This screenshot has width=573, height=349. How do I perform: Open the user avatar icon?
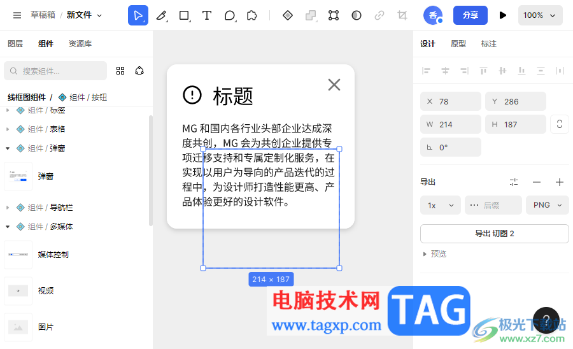pyautogui.click(x=433, y=15)
